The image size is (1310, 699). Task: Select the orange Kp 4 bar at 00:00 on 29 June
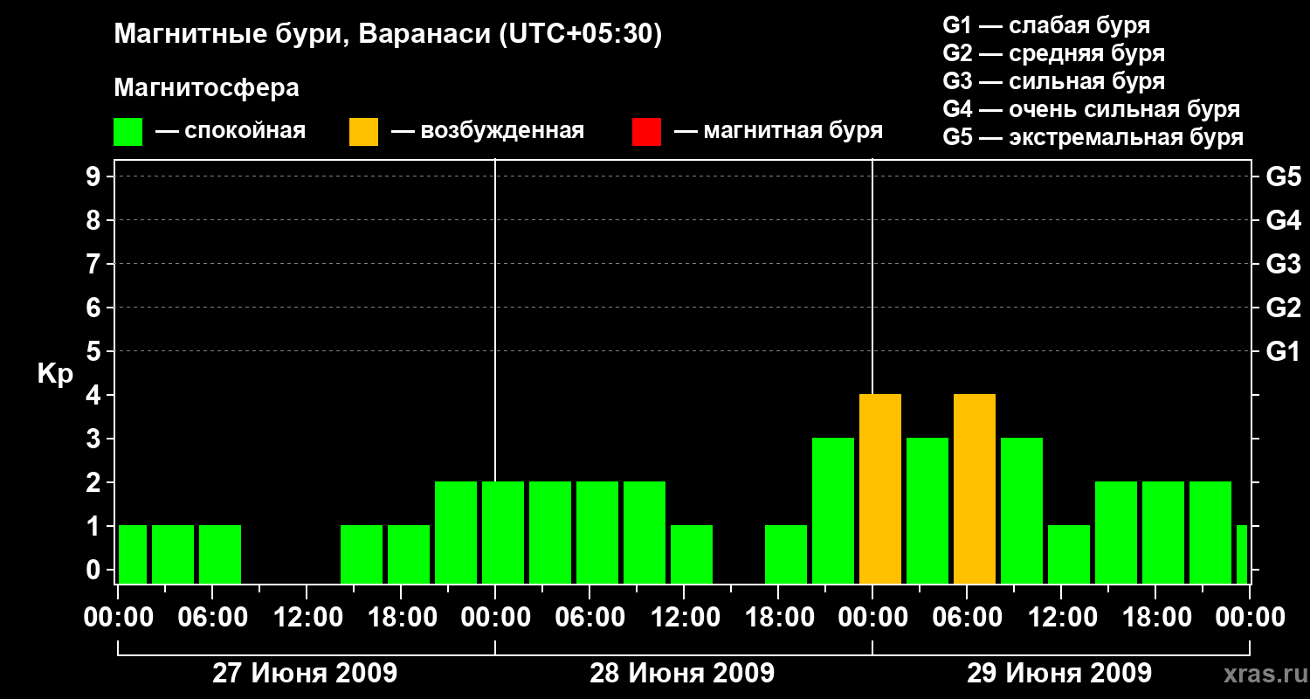(880, 489)
